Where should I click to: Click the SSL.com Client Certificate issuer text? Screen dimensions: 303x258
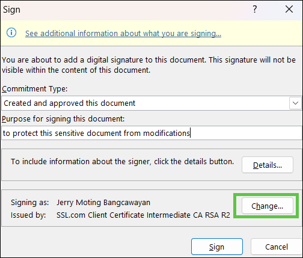(x=143, y=215)
